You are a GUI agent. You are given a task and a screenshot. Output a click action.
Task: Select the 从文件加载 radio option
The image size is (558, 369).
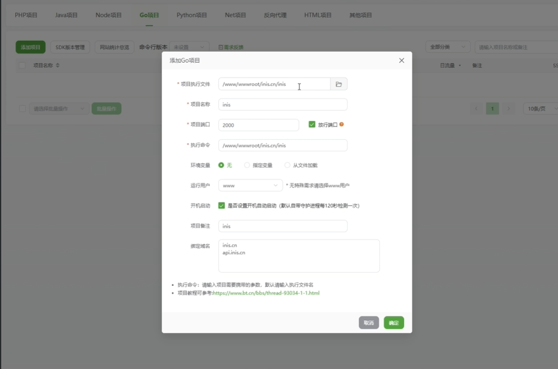[287, 165]
